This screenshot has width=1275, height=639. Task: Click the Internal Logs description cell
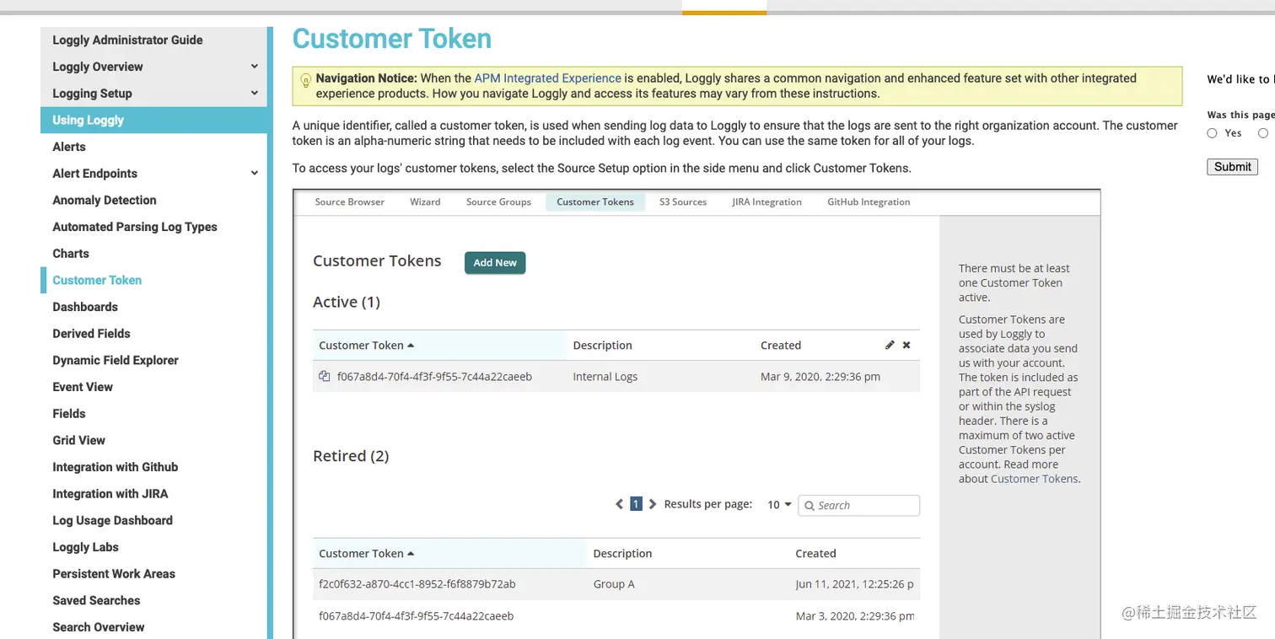point(605,377)
